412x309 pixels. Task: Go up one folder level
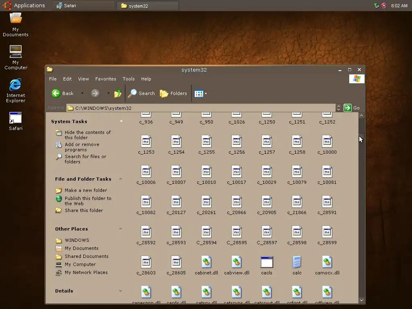[118, 93]
